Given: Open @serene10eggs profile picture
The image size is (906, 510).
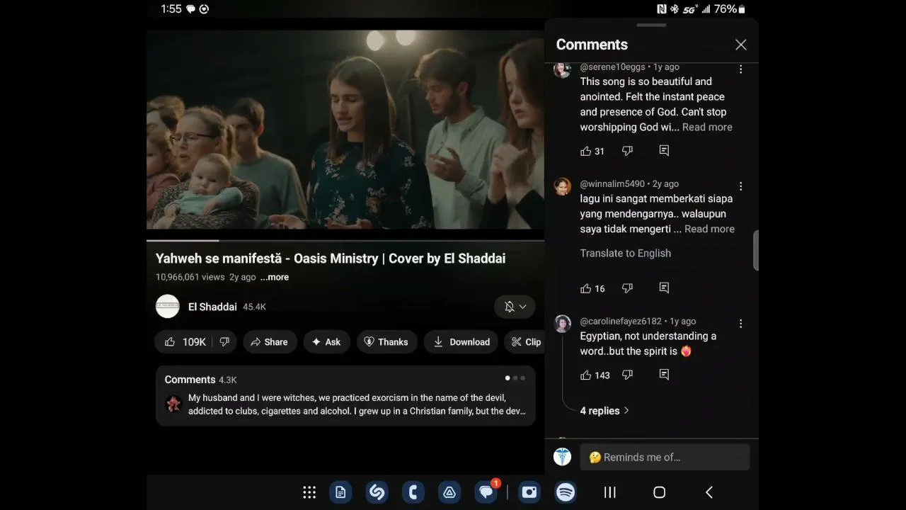Looking at the screenshot, I should (x=563, y=69).
